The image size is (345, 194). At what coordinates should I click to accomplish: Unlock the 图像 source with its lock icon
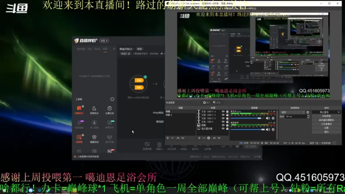(227, 125)
